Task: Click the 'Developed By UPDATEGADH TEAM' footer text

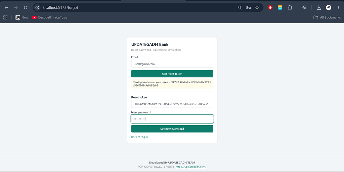Action: click(x=172, y=163)
